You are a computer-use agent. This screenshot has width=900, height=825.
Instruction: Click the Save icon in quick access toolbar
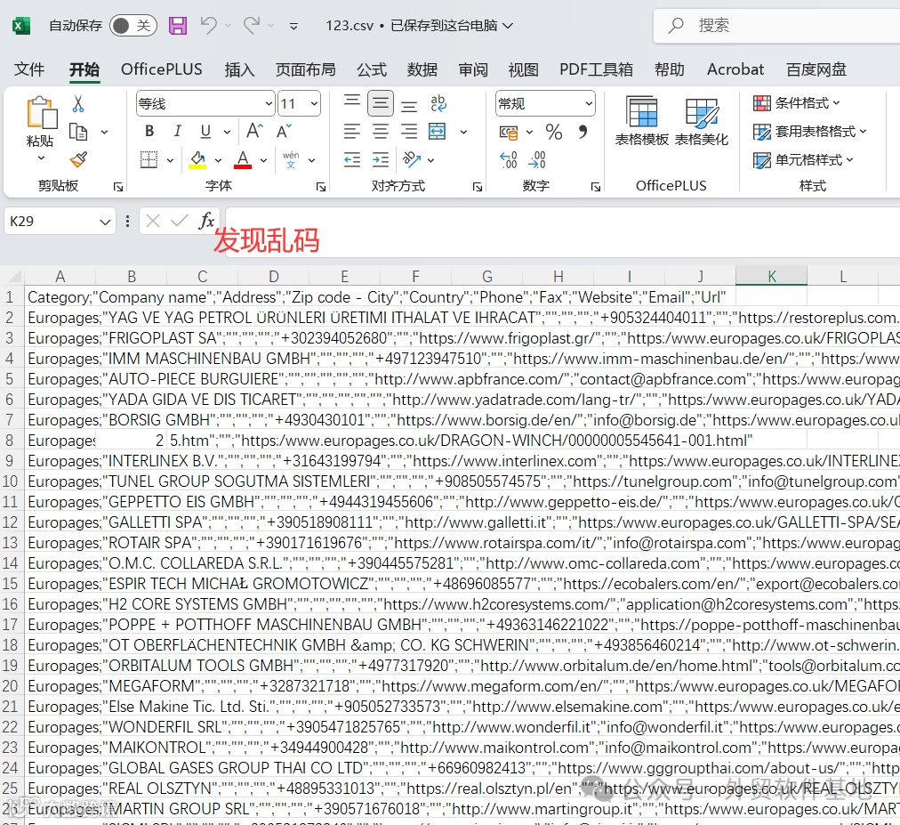click(x=177, y=26)
